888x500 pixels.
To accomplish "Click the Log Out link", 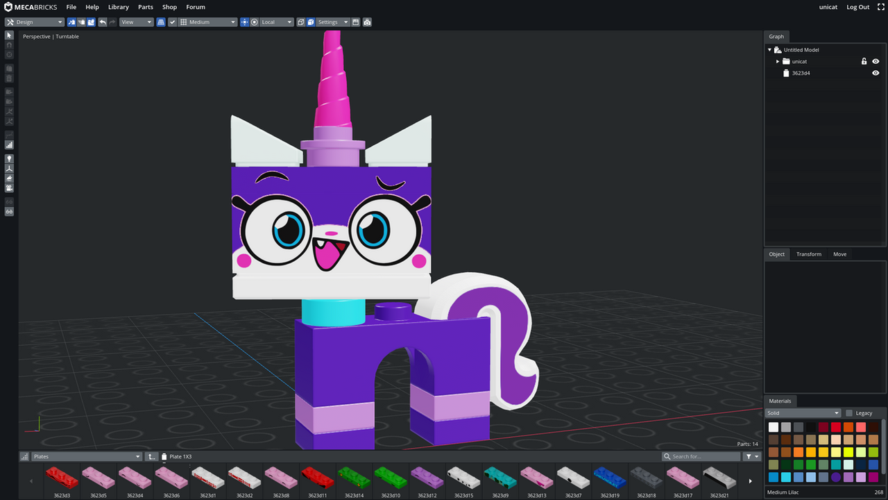I will coord(858,7).
